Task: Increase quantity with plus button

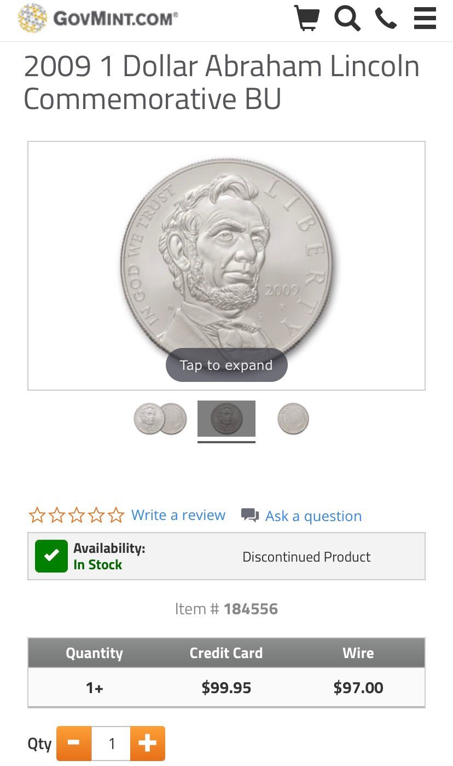Action: pyautogui.click(x=148, y=744)
